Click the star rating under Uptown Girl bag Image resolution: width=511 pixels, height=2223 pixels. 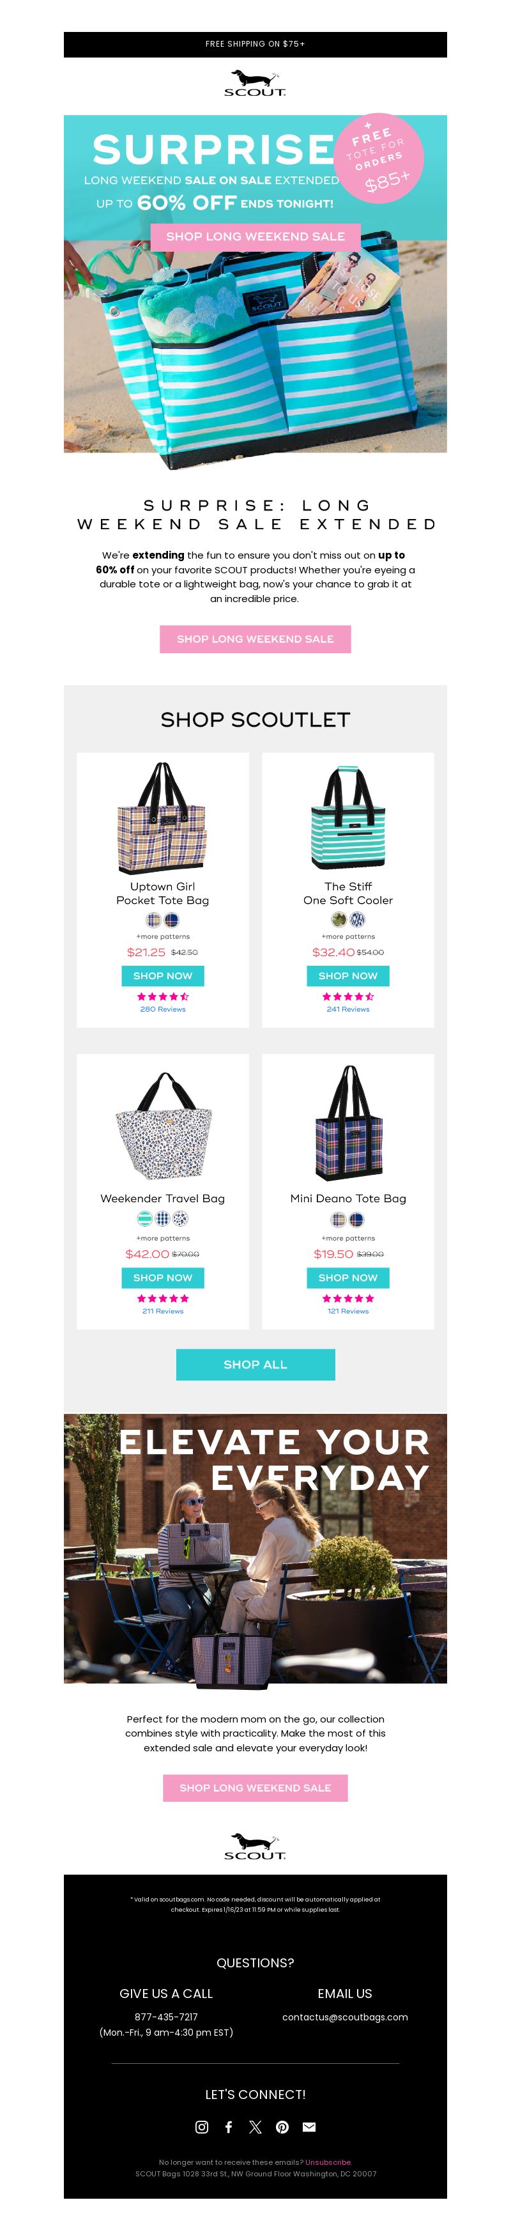(x=163, y=996)
